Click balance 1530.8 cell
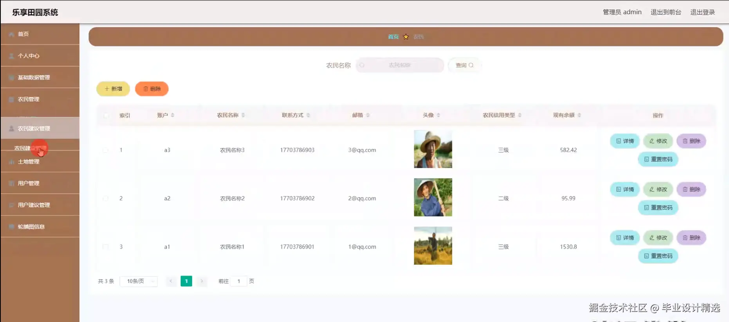The height and width of the screenshot is (322, 729). (568, 247)
